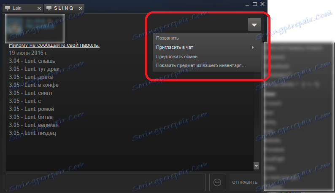Click the date line 19 июля 2016 г.

click(28, 53)
